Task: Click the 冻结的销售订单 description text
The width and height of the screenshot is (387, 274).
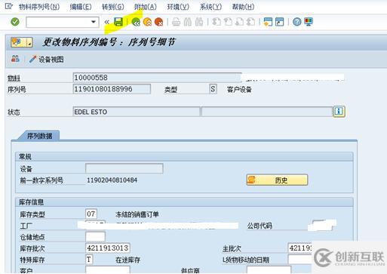Action: coord(137,214)
